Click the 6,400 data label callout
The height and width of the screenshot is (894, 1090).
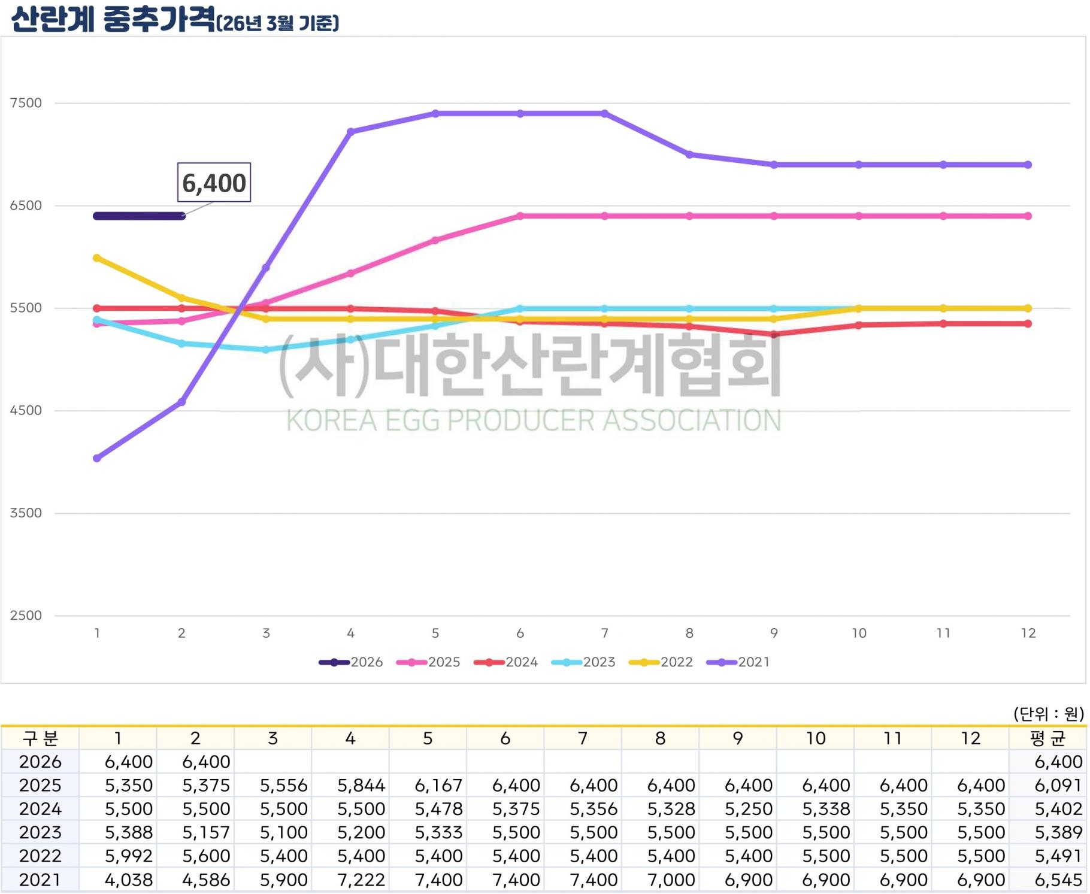click(x=214, y=183)
